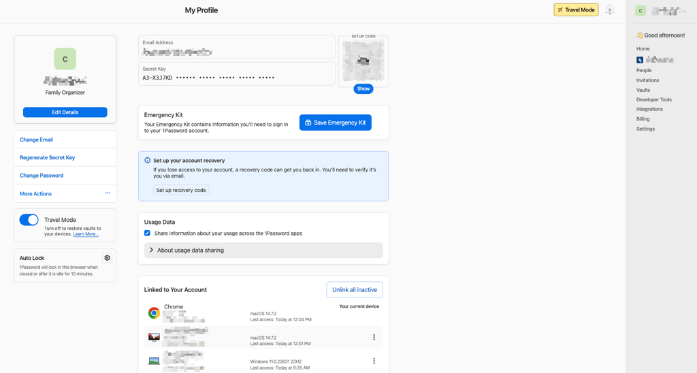Open More Actions ellipsis icon
Image resolution: width=697 pixels, height=373 pixels.
107,193
